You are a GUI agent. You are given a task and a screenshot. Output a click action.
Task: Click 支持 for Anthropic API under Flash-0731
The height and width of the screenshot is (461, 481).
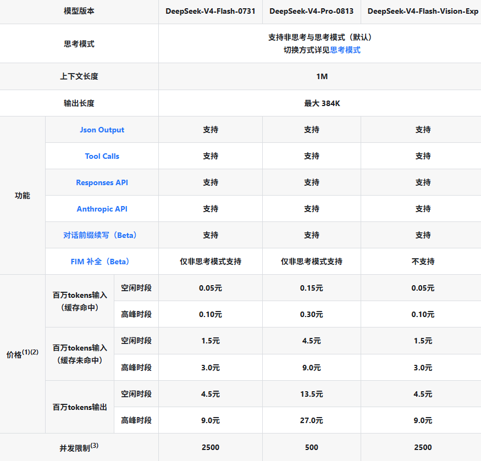point(211,209)
